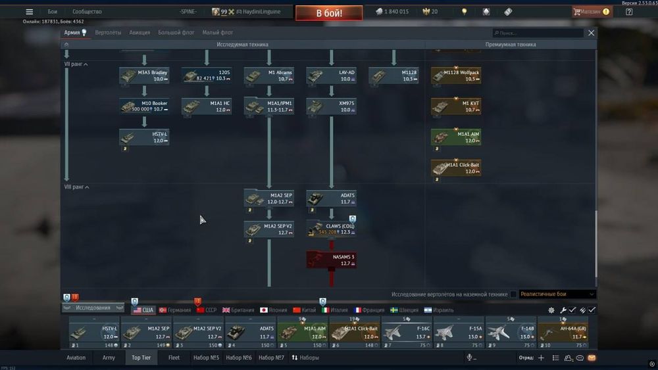Click the vehicle search field

pyautogui.click(x=538, y=33)
